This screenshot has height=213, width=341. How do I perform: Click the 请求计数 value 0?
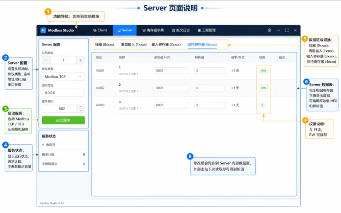tap(84, 154)
